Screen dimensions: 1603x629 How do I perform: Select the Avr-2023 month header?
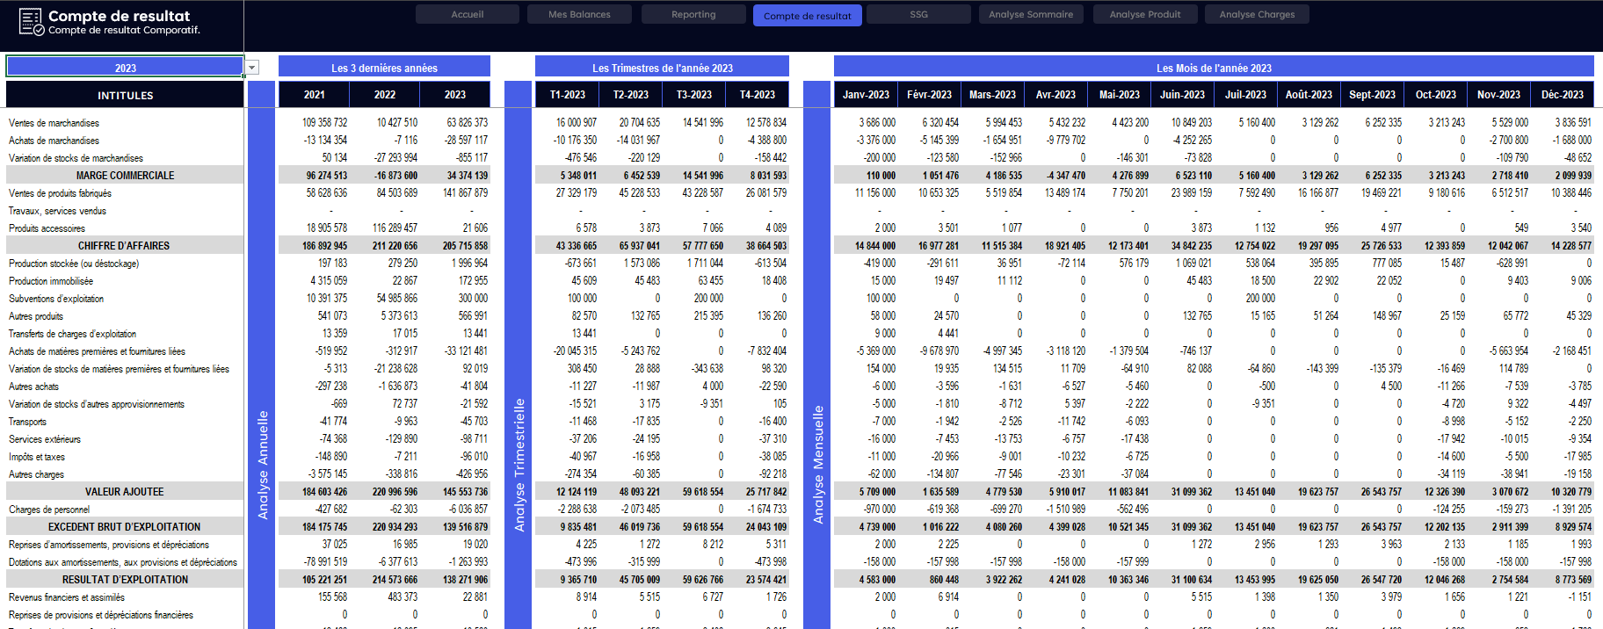pyautogui.click(x=1055, y=94)
